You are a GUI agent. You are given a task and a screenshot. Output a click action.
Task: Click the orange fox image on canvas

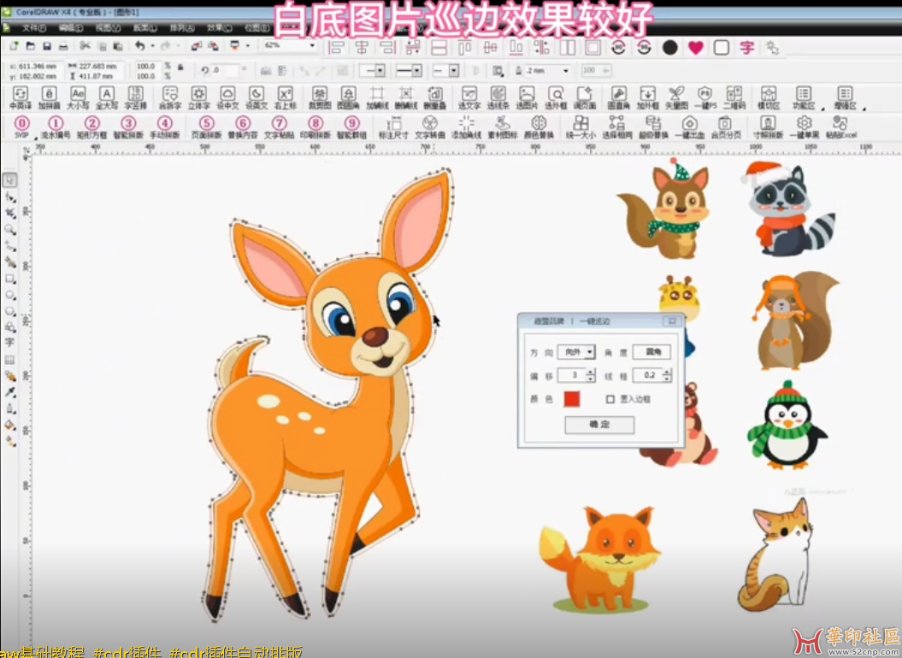(599, 559)
